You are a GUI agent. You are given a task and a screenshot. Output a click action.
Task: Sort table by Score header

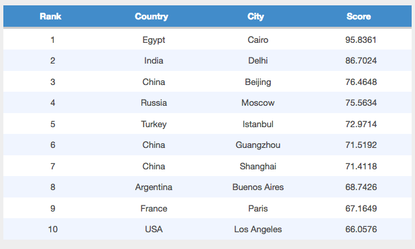tap(359, 16)
